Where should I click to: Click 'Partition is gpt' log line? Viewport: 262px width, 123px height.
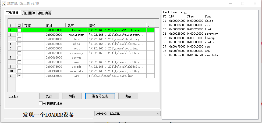(x=176, y=12)
